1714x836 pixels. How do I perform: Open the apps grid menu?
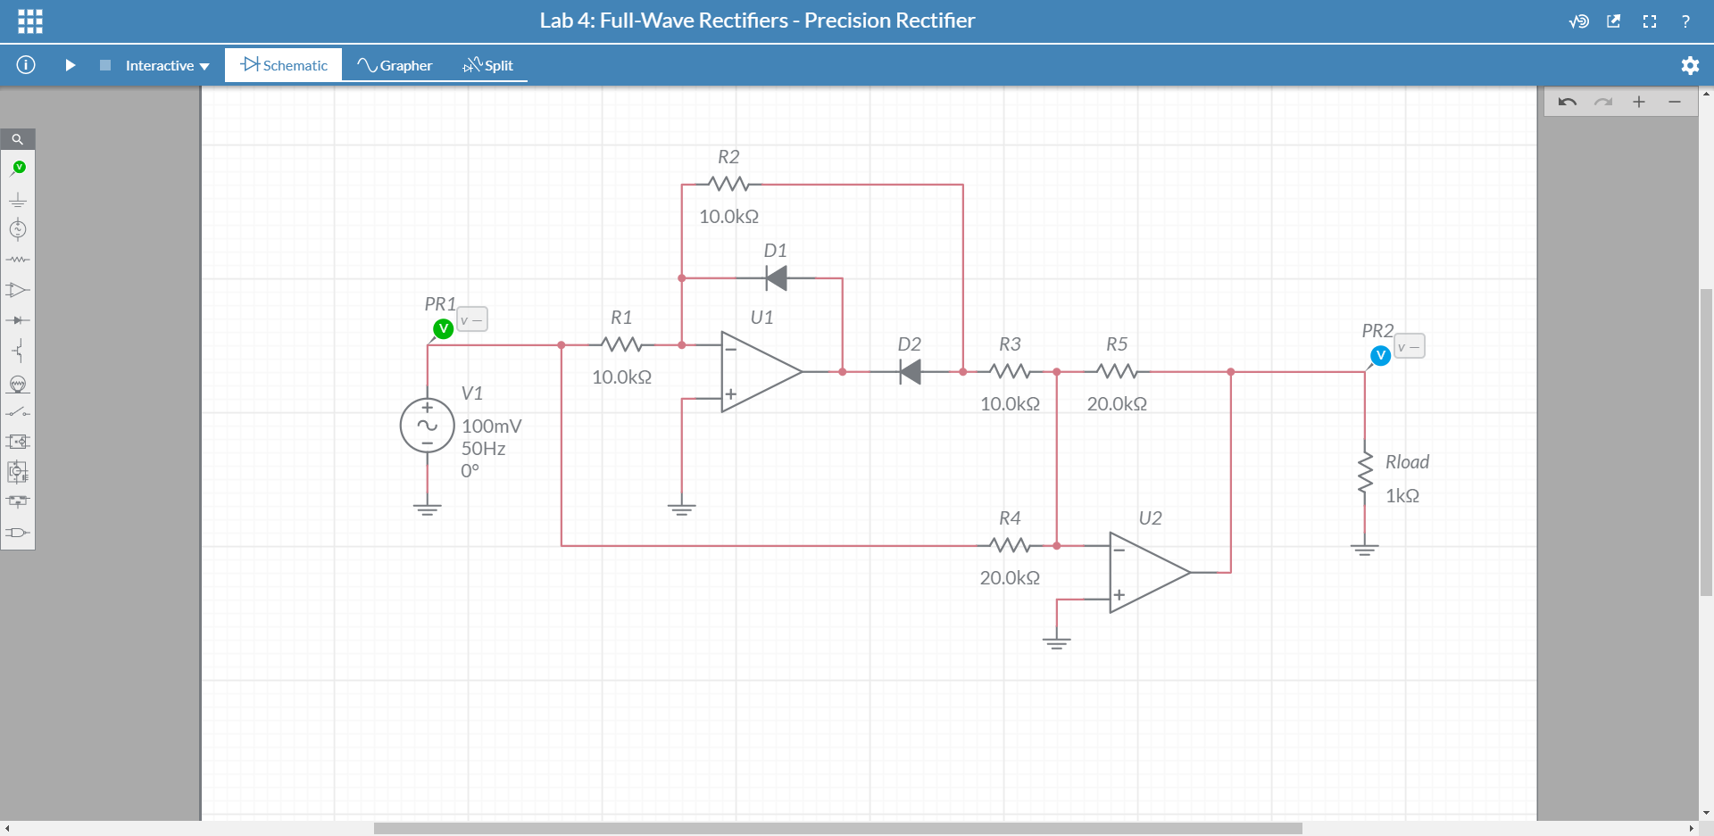coord(30,21)
